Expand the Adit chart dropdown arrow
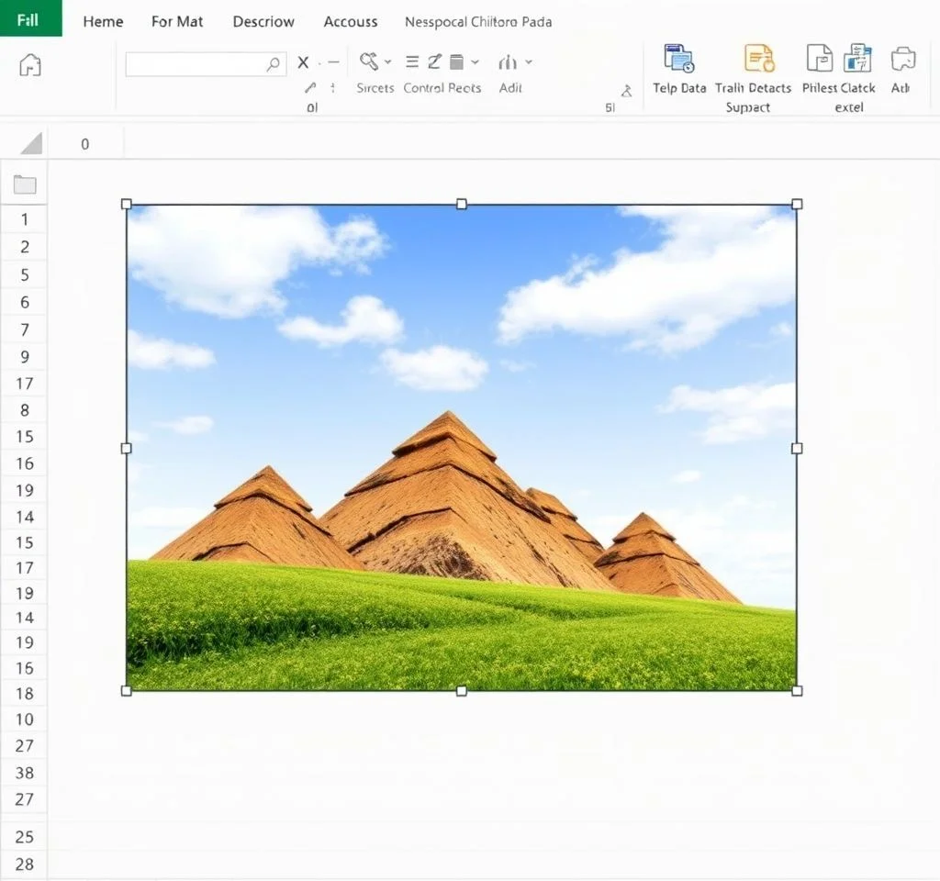This screenshot has height=881, width=940. point(529,62)
